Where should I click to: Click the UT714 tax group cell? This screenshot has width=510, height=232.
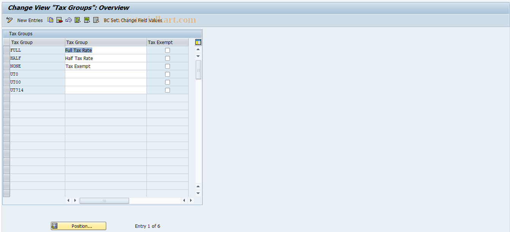[37, 90]
